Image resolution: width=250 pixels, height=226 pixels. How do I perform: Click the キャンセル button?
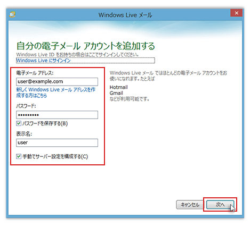tap(190, 205)
